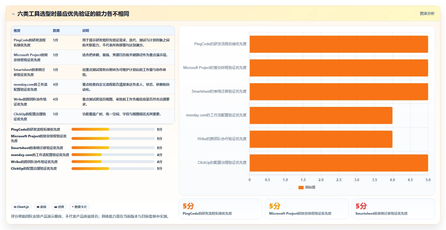
Task: Click the 4分 value in the Wrike table row
Action: click(x=56, y=99)
